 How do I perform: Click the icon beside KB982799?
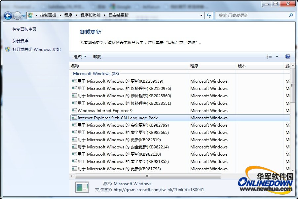click(x=74, y=125)
